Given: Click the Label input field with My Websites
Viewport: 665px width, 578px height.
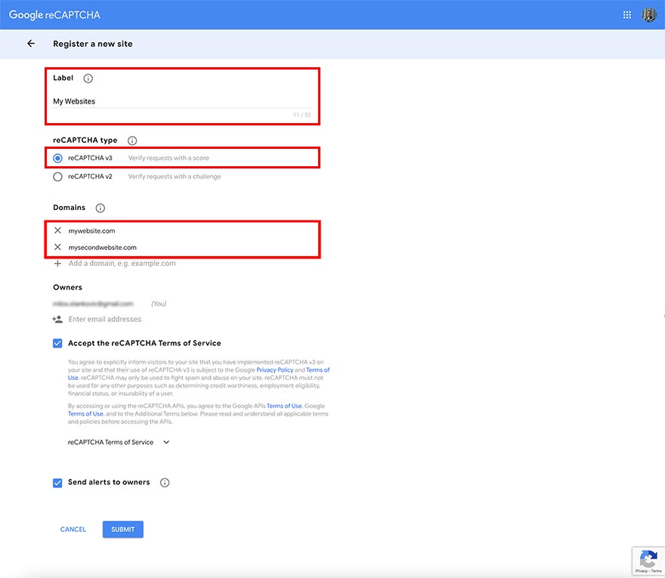Looking at the screenshot, I should (181, 101).
